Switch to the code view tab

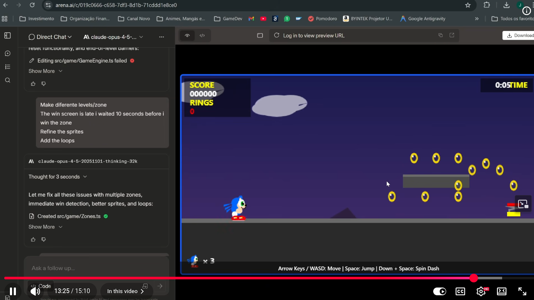[x=202, y=36]
